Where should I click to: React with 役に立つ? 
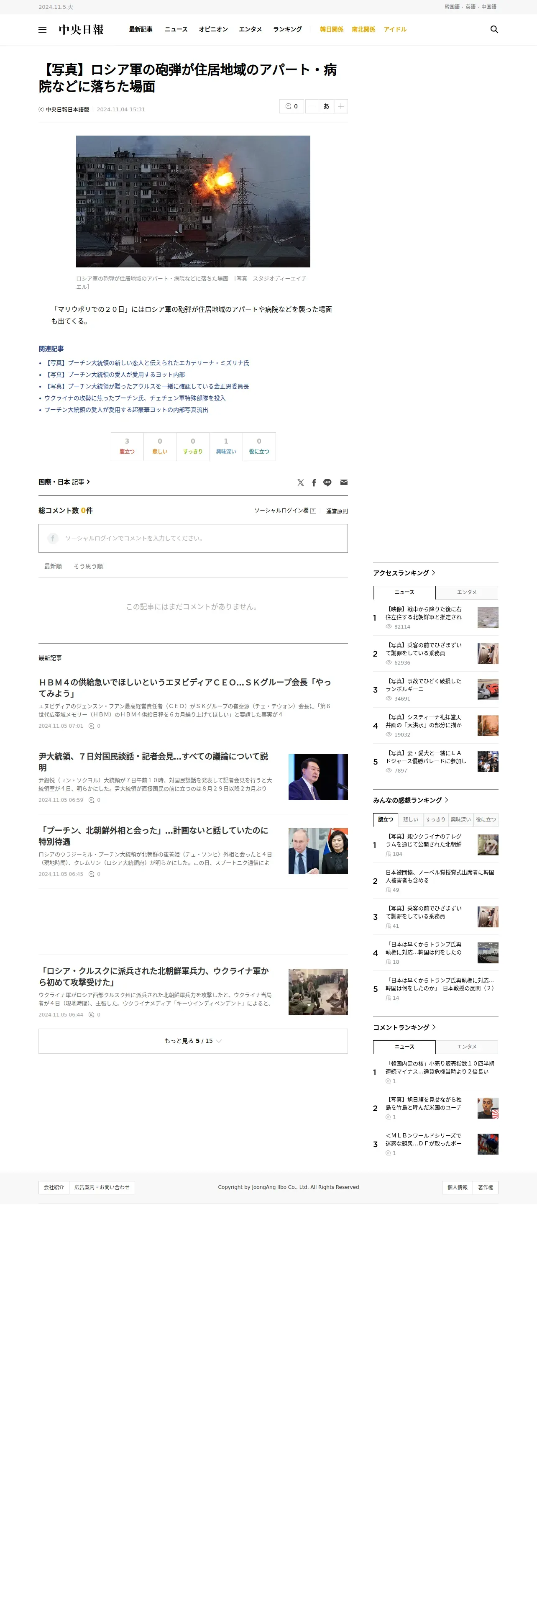259,446
